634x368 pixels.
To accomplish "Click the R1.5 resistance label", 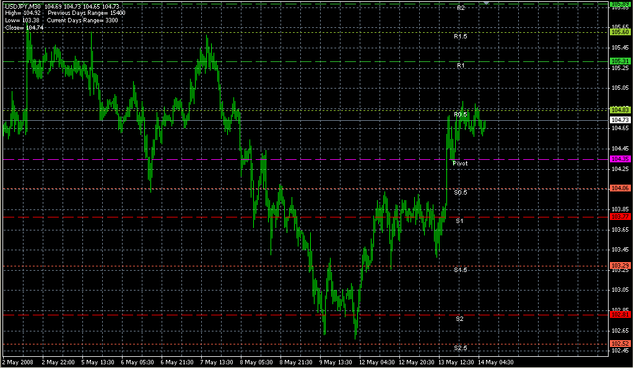I will tap(460, 37).
